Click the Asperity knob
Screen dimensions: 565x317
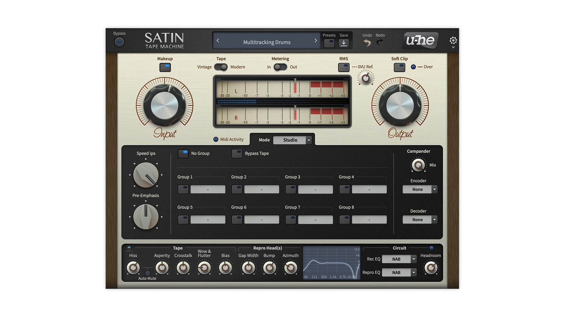pos(162,268)
